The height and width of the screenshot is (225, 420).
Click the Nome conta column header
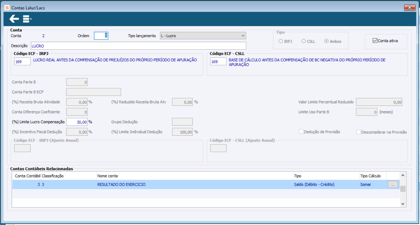click(107, 176)
